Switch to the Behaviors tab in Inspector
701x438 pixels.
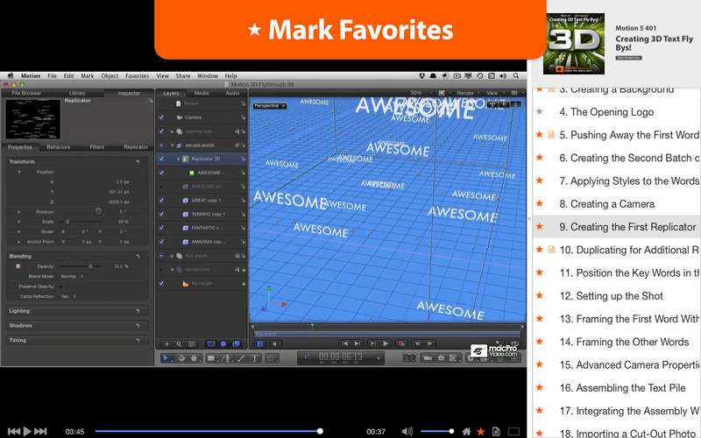click(59, 147)
